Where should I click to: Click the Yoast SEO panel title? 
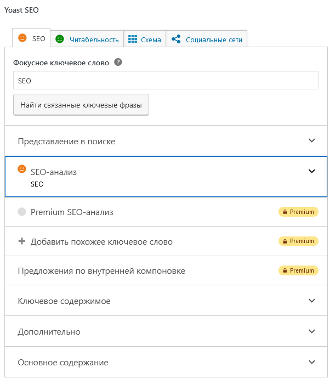click(x=21, y=10)
